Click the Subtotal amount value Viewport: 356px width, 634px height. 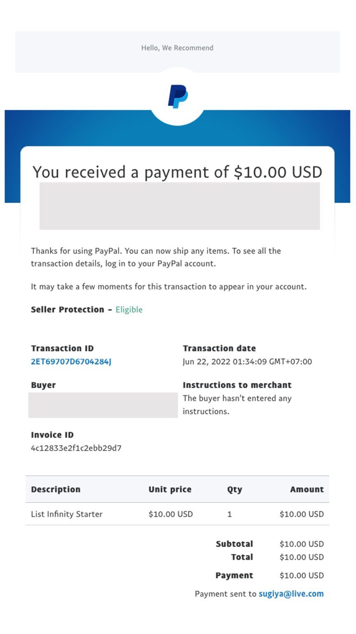point(302,544)
